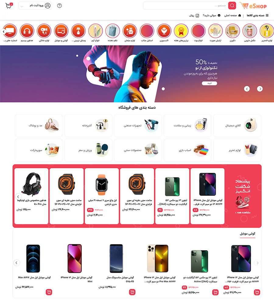Image resolution: width=274 pixels, height=303 pixels.
Task: Add Samsung G950FD phone to cart
Action: [x=132, y=292]
